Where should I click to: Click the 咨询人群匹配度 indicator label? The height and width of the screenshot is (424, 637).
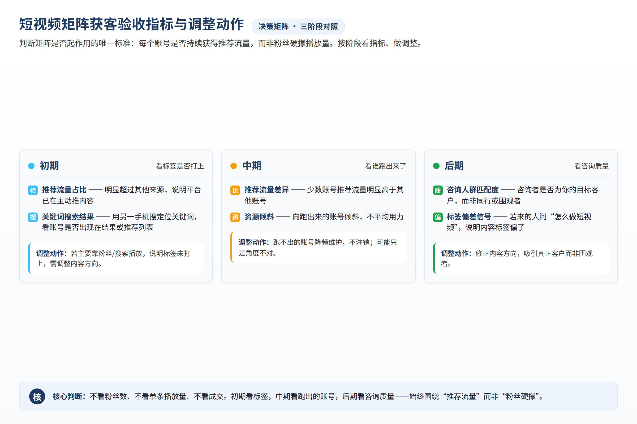pos(473,190)
